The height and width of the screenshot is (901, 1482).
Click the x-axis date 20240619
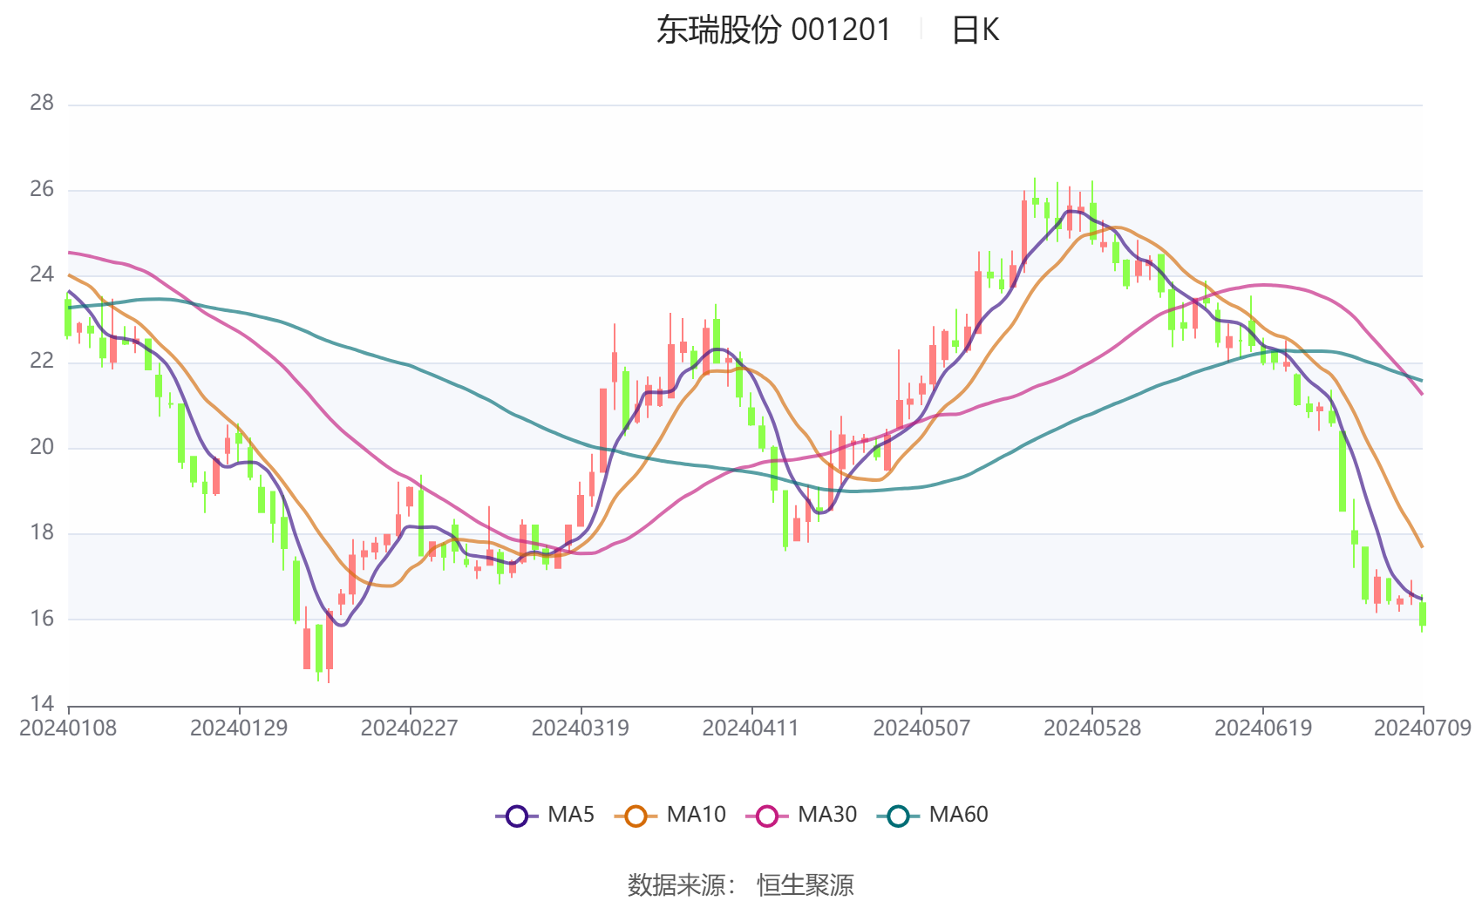[x=1263, y=728]
